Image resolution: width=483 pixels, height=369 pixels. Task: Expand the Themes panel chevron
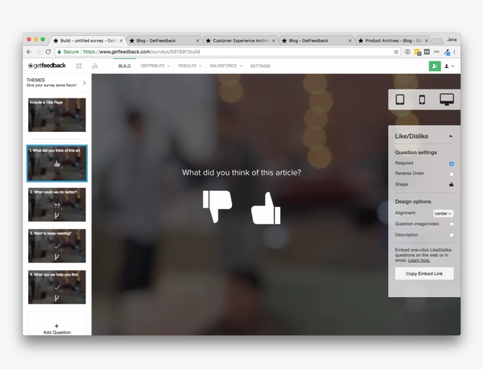[84, 83]
